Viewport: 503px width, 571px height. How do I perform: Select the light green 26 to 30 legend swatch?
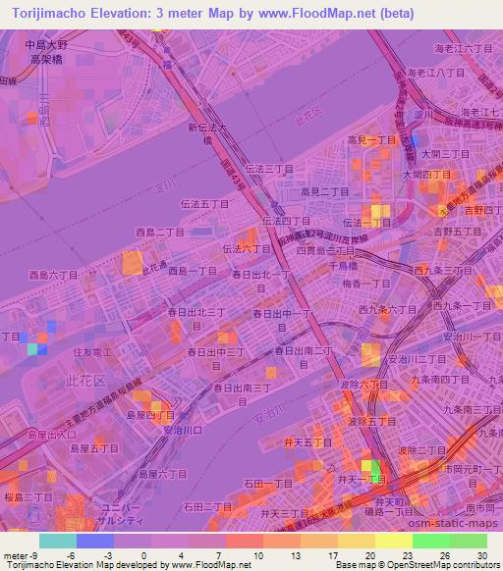pyautogui.click(x=469, y=541)
